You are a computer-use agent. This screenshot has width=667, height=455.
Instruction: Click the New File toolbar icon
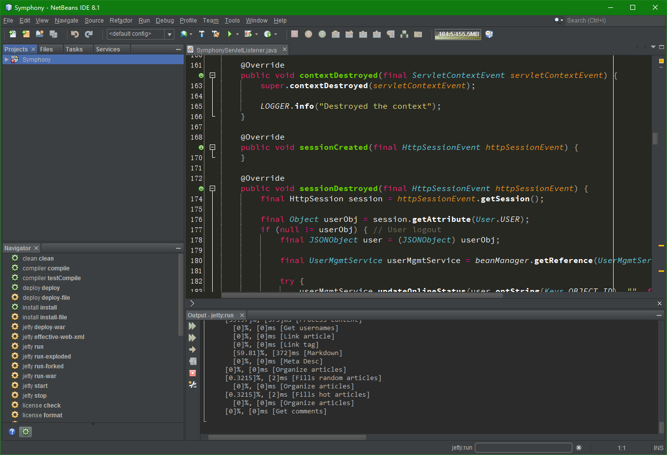[x=12, y=34]
